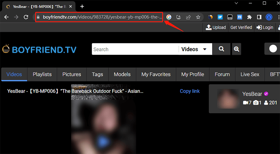Click the Google icon in the address bar

coord(169,17)
